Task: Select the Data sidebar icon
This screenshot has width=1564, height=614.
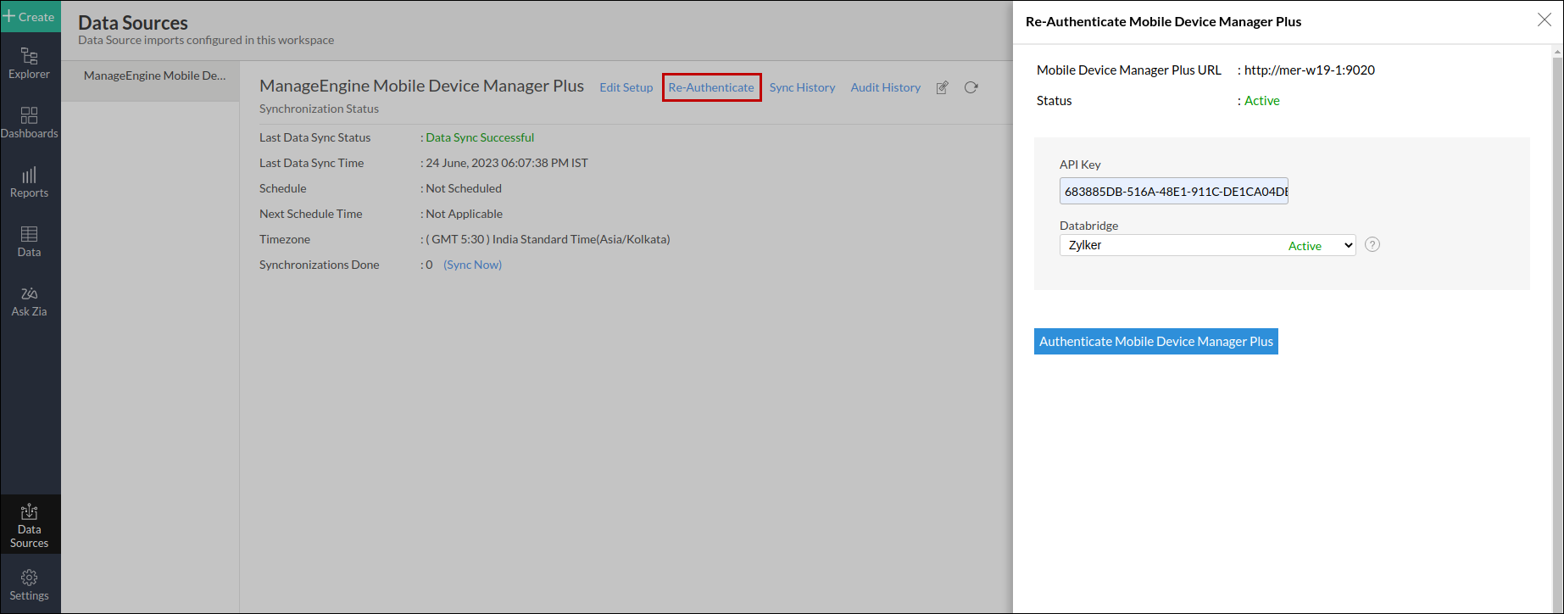Action: tap(29, 242)
